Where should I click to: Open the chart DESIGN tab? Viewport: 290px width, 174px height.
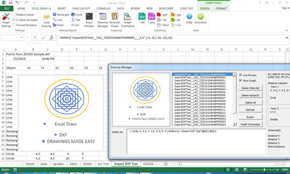(x=205, y=8)
